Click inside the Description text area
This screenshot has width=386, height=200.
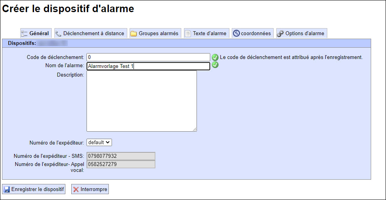point(141,101)
